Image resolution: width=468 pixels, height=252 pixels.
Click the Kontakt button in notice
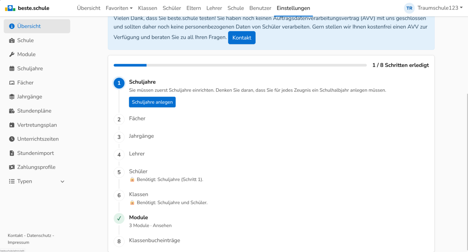click(x=242, y=38)
